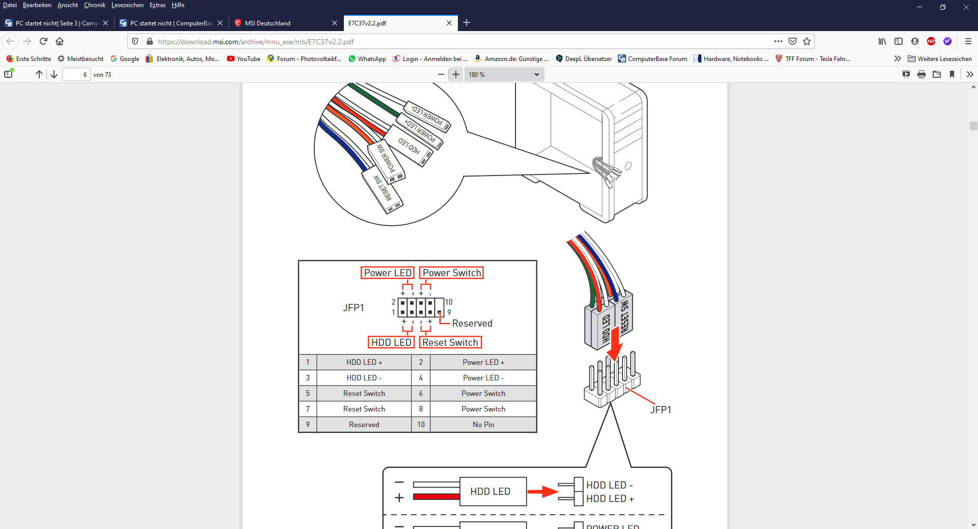Image resolution: width=978 pixels, height=529 pixels.
Task: Toggle the PDF sidebar panel
Action: click(8, 74)
